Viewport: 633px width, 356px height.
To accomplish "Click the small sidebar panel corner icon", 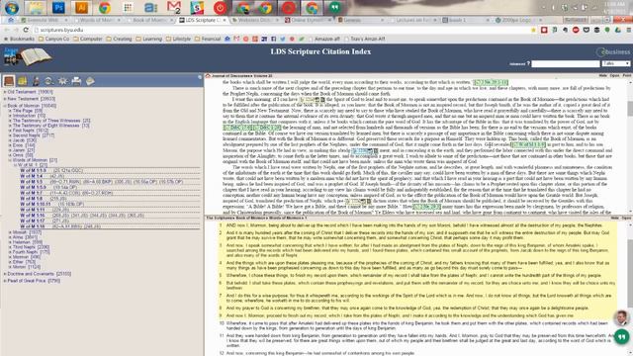I will click(x=200, y=77).
